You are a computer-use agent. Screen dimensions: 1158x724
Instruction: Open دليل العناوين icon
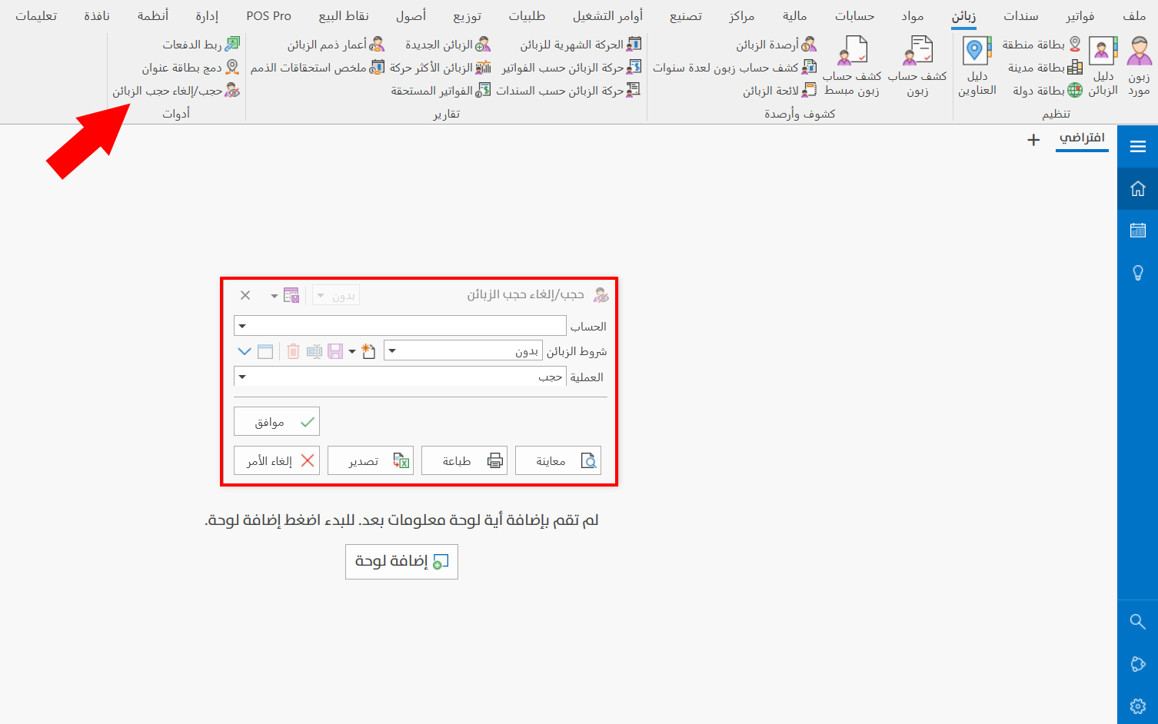976,65
